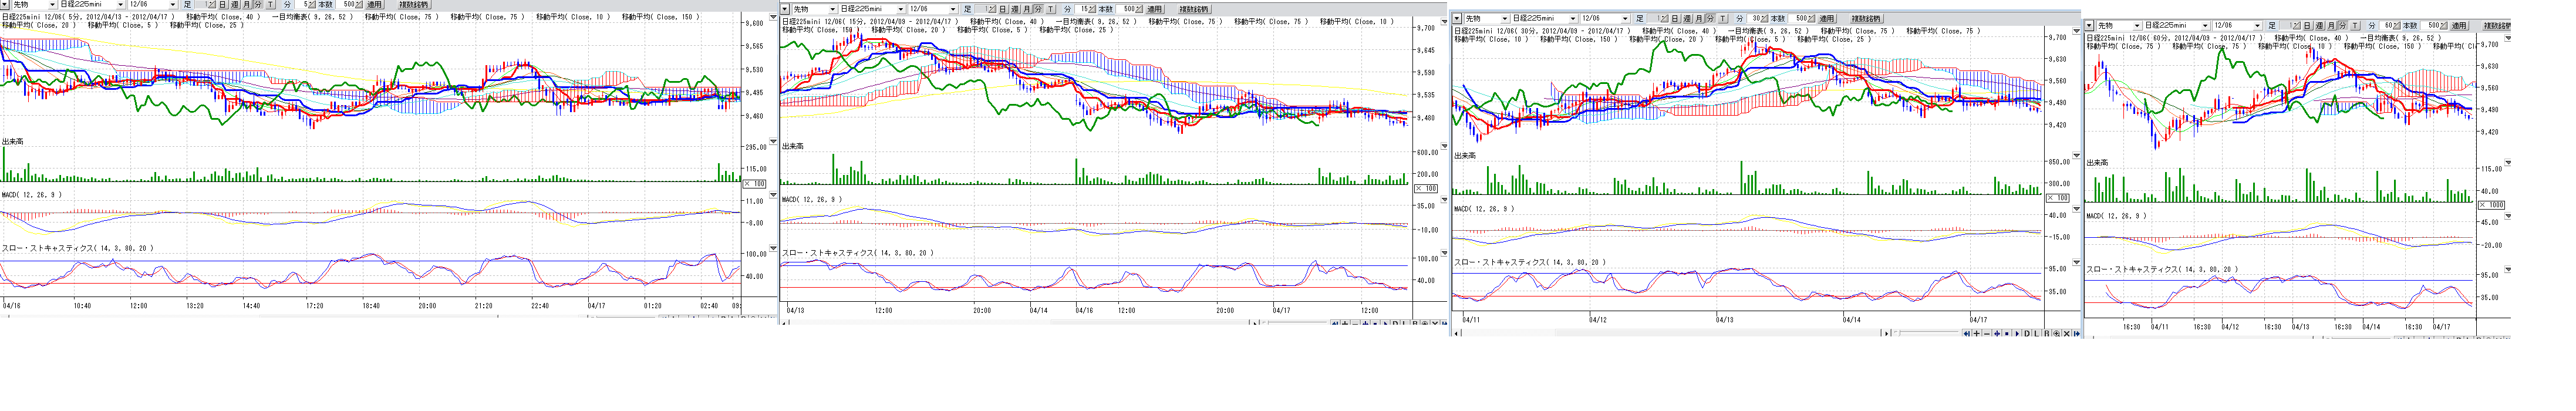This screenshot has height=411, width=2576.
Task: Click the magnifier icon in 30-minute chart toolbar
Action: 2056,334
